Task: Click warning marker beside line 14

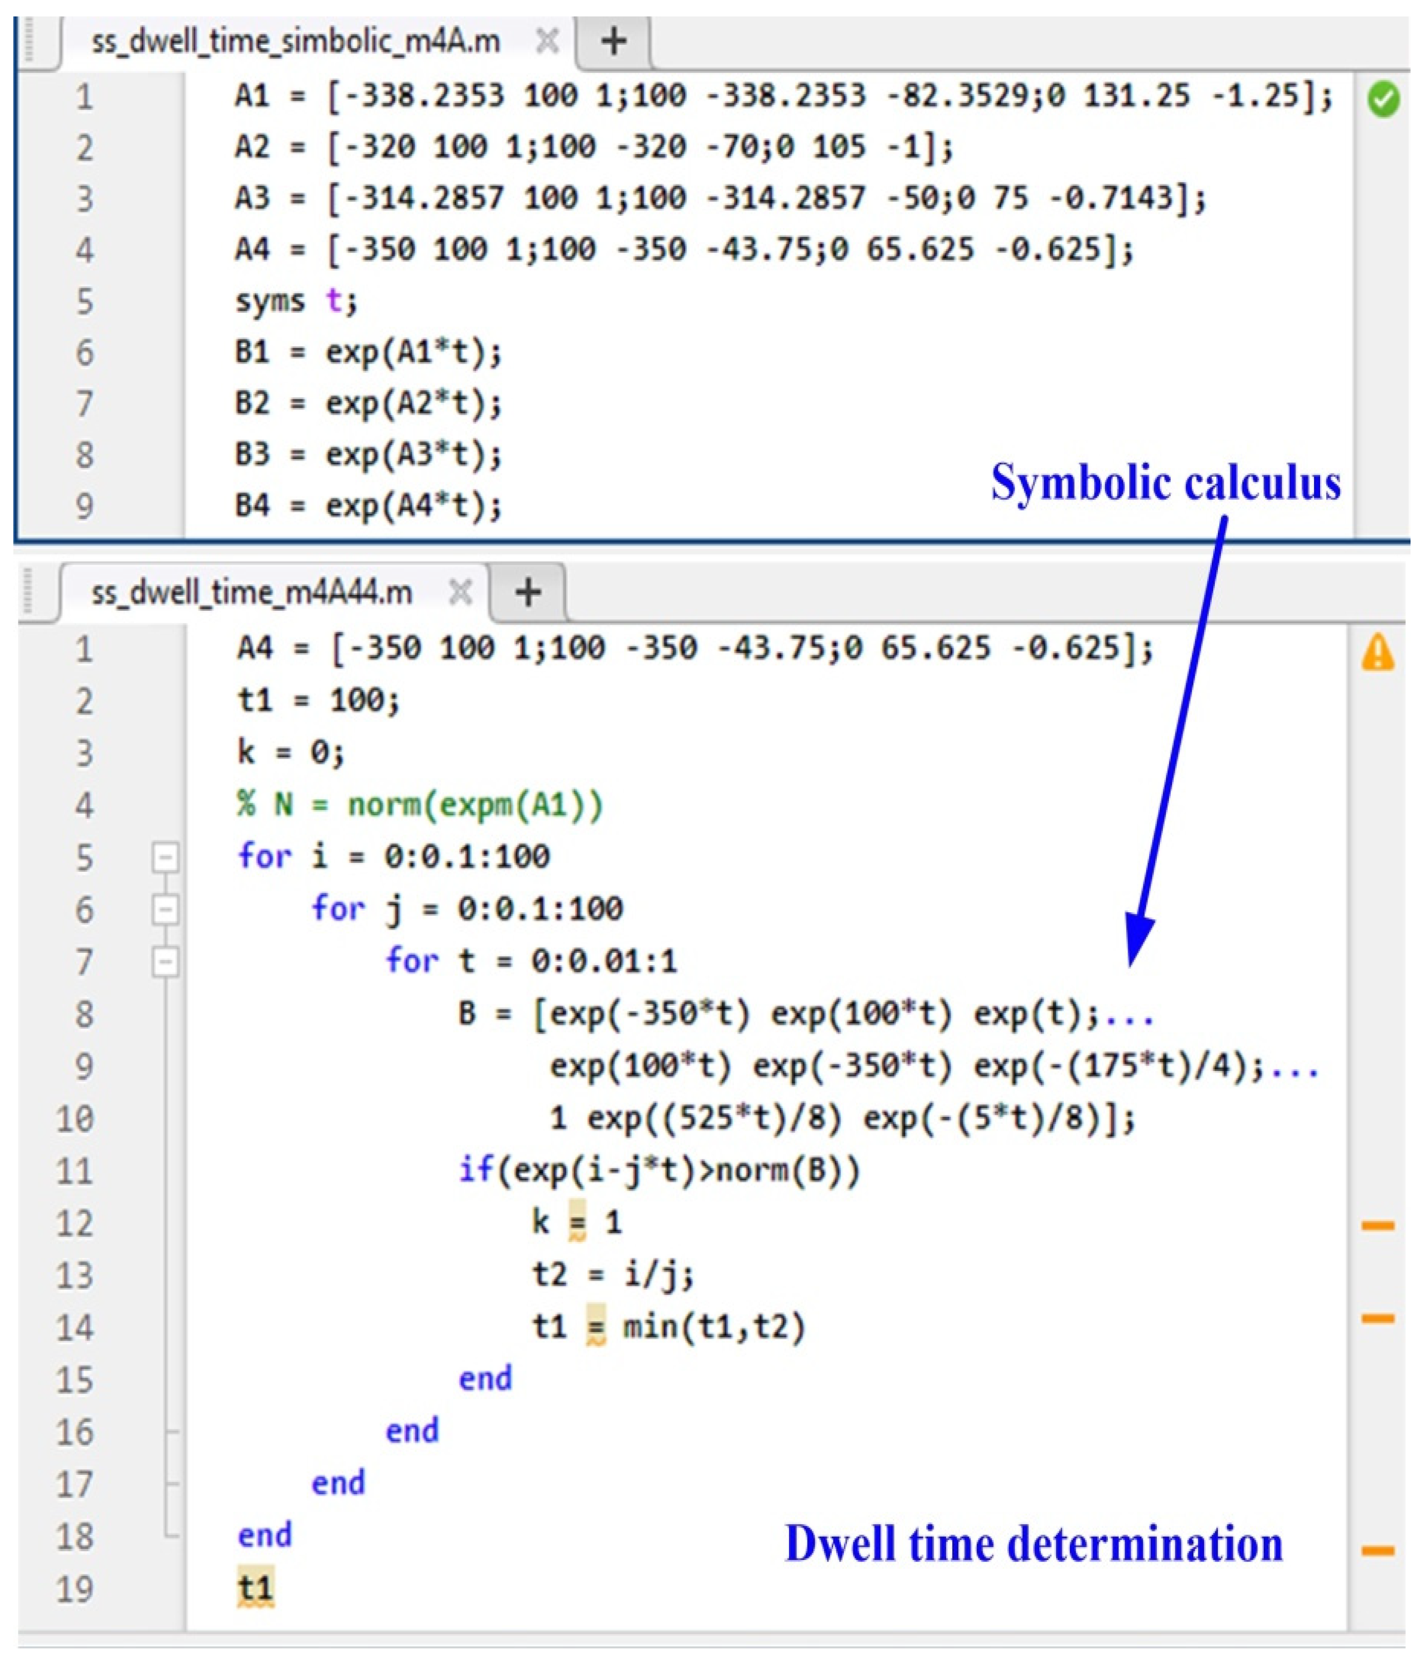Action: [1377, 1319]
